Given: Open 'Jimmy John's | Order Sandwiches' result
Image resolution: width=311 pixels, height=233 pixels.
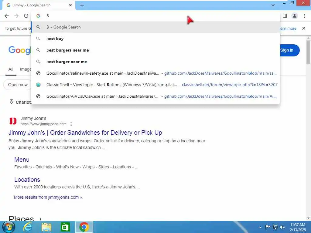Looking at the screenshot, I should [x=85, y=133].
